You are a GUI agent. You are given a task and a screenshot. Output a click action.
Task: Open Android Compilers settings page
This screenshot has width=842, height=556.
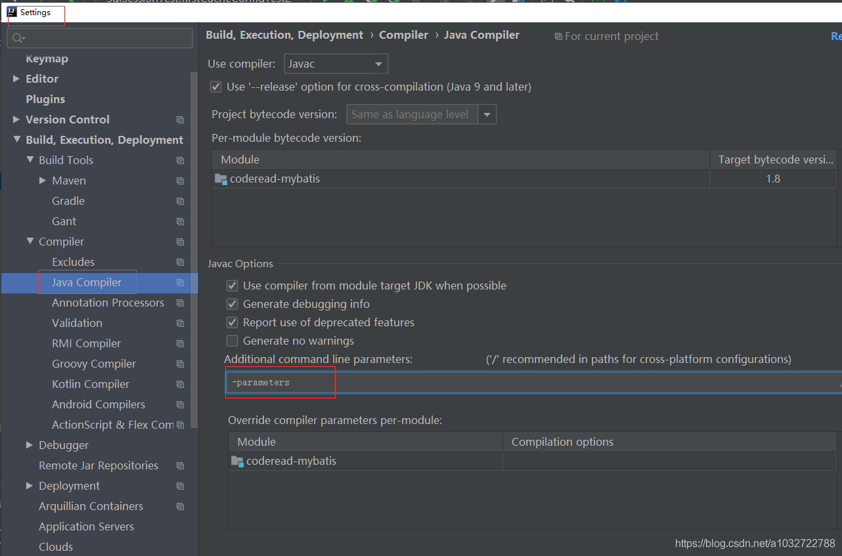(99, 404)
